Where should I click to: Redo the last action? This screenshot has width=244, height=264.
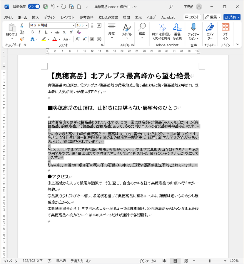(x=63, y=7)
